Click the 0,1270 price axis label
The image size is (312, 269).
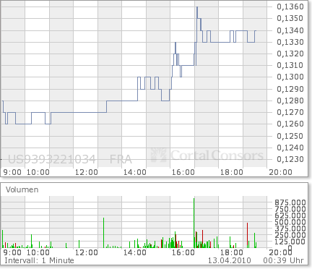point(290,112)
